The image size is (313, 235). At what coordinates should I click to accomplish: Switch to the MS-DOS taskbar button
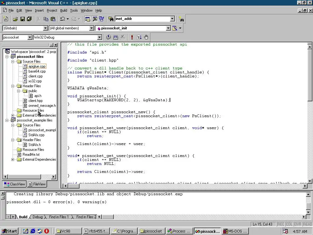pyautogui.click(x=235, y=231)
